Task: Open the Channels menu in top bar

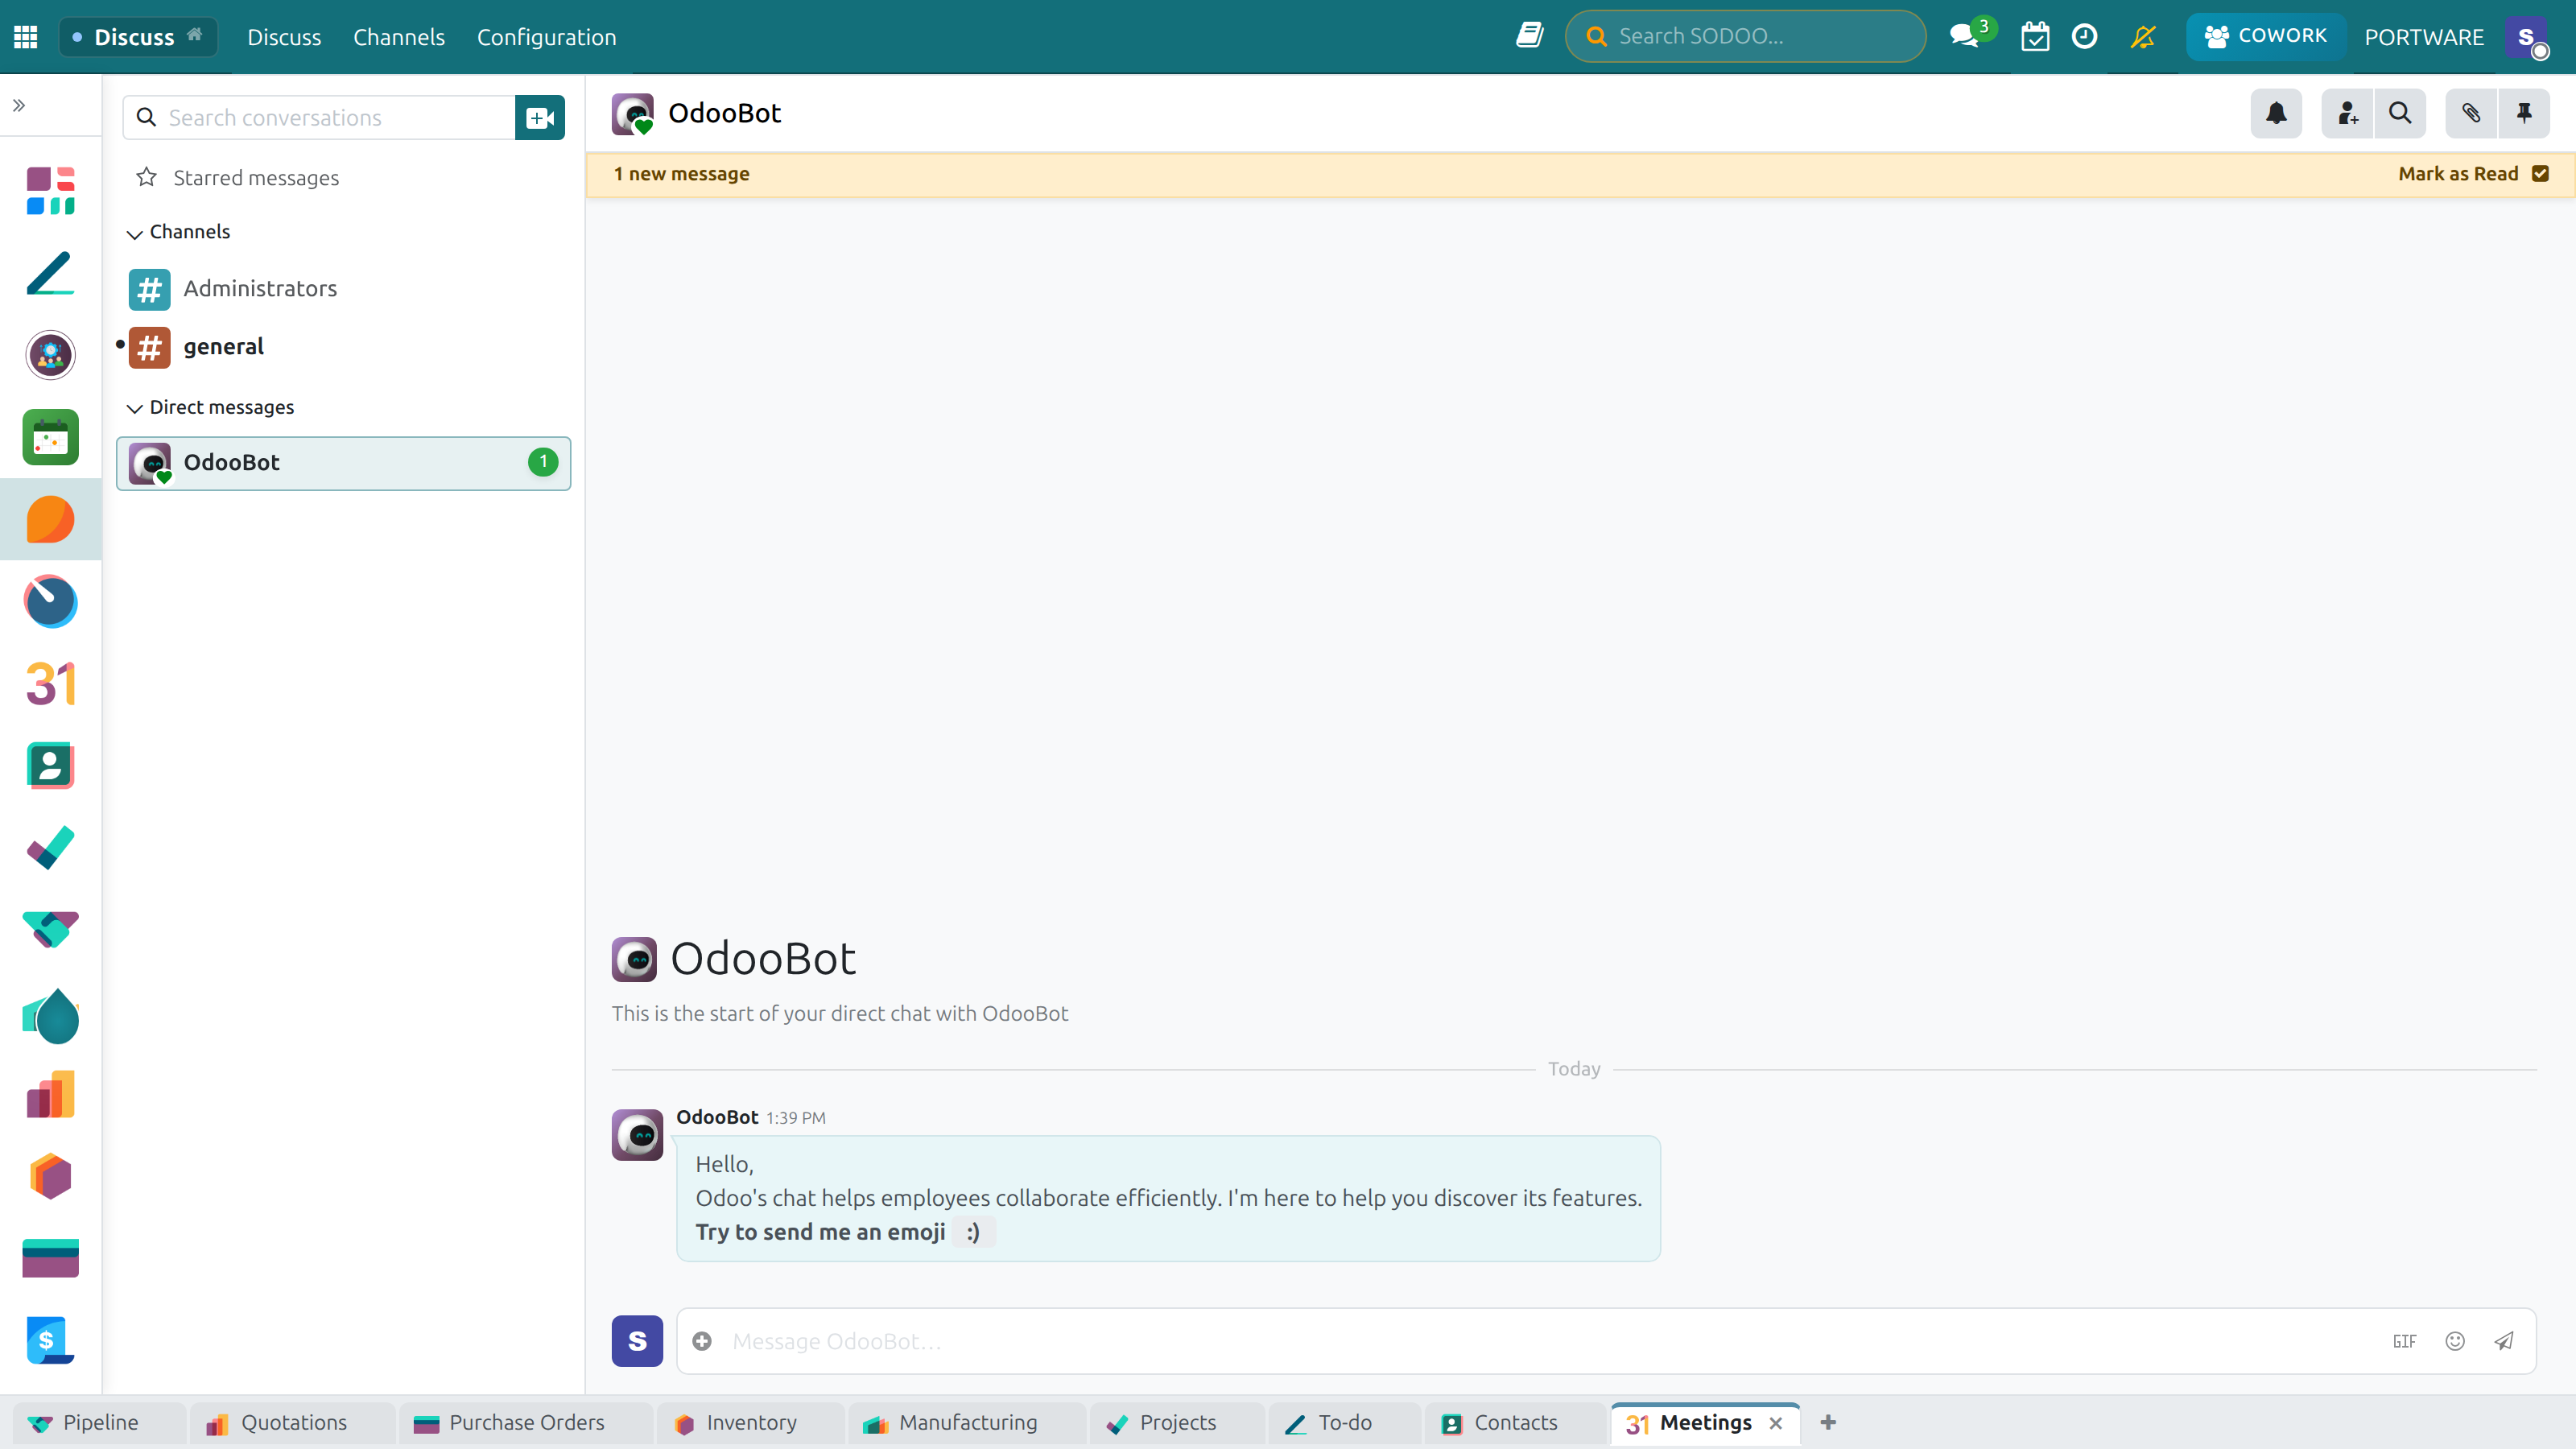Action: point(399,37)
